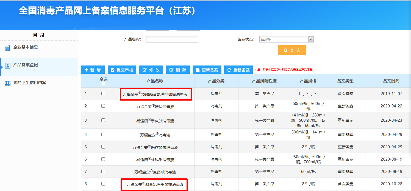411x191 pixels.
Task: Check row 1 万福金安浓缩络合氯 checkbox
Action: point(103,94)
